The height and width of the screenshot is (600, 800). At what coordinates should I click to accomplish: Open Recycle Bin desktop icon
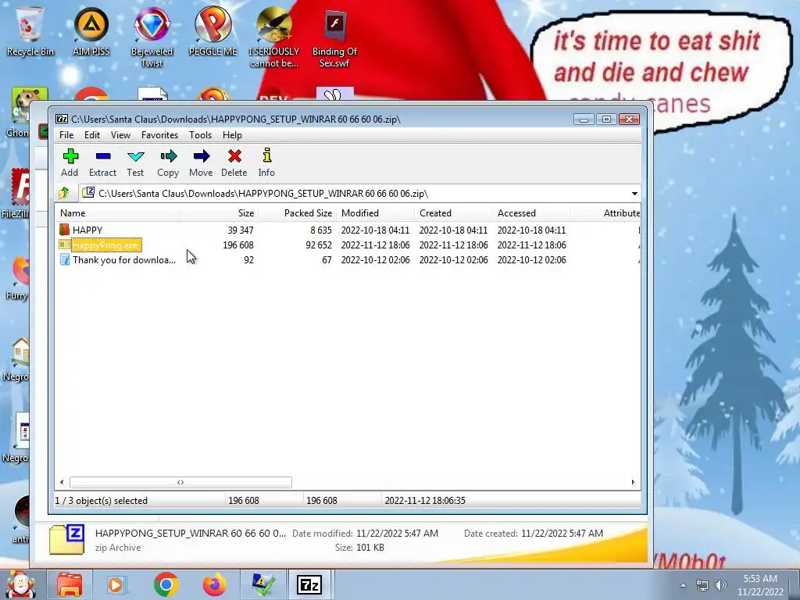coord(30,30)
